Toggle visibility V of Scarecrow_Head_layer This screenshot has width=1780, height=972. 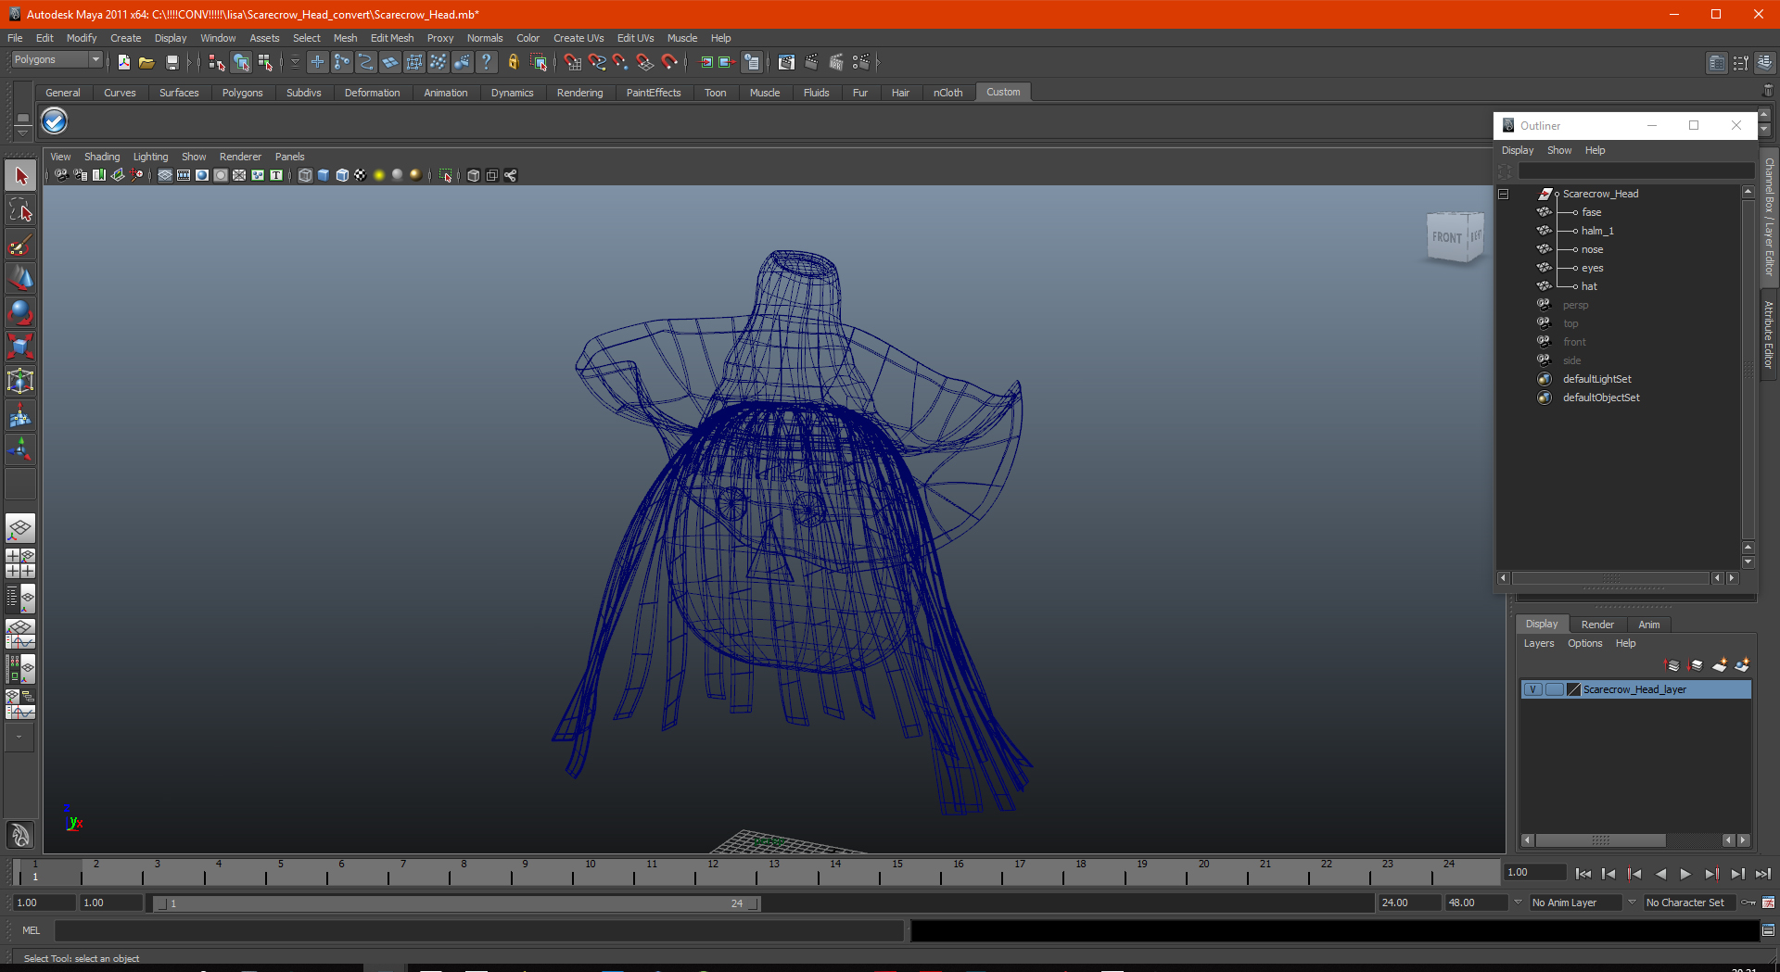(x=1533, y=689)
